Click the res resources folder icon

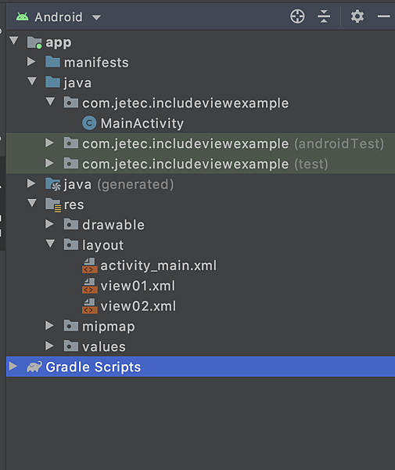pos(53,205)
